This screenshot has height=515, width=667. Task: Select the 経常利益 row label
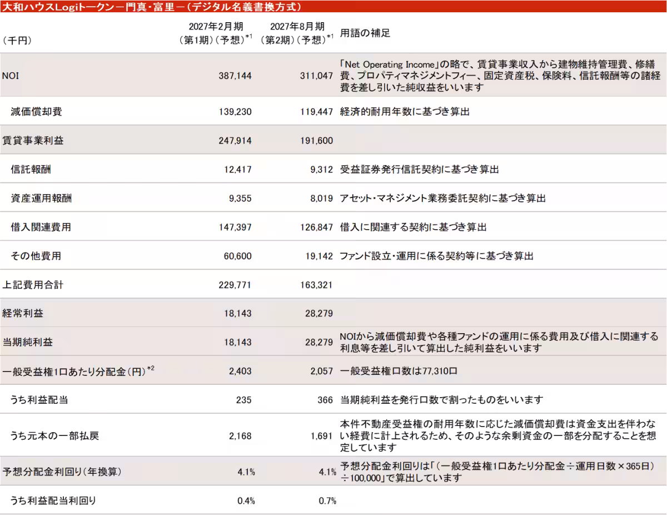[x=23, y=314]
